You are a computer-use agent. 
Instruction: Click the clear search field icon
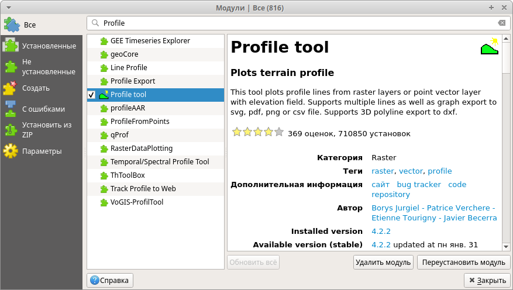click(501, 23)
